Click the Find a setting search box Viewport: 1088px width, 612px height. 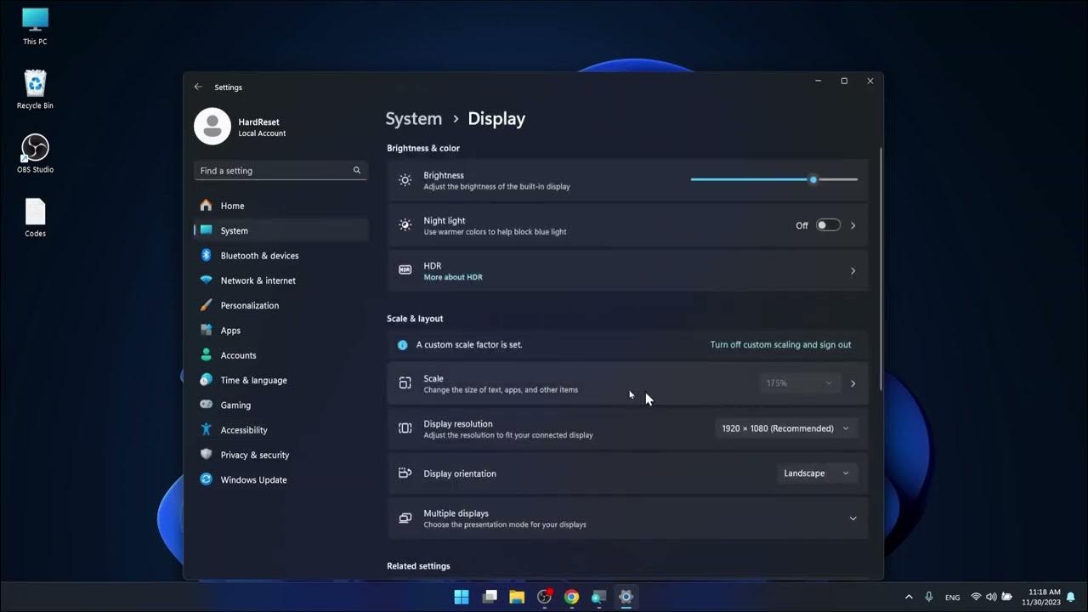pyautogui.click(x=274, y=171)
